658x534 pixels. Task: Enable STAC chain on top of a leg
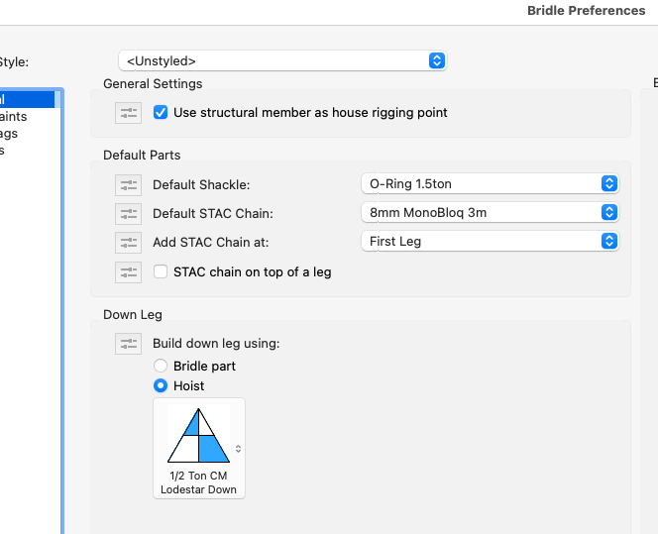coord(161,271)
